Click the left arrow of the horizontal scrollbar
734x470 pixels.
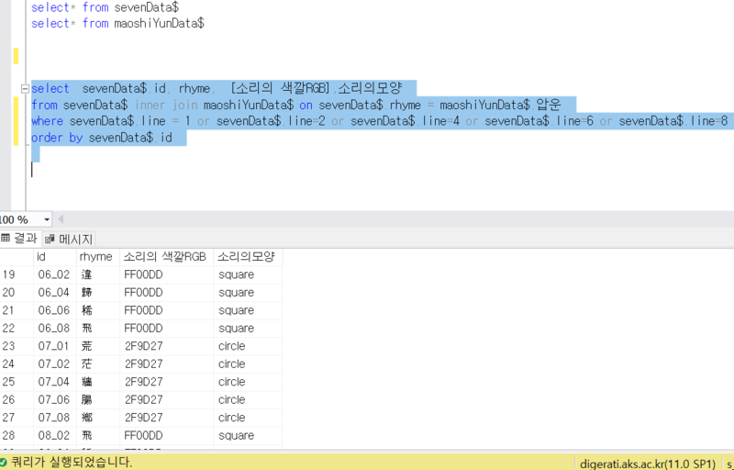click(61, 219)
